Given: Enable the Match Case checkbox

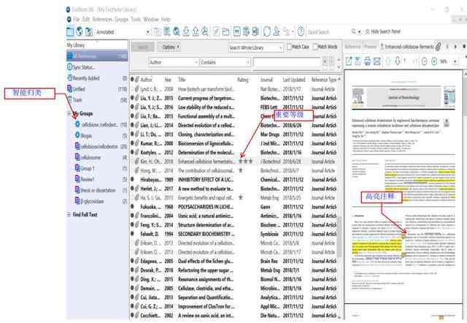Looking at the screenshot, I should 289,47.
